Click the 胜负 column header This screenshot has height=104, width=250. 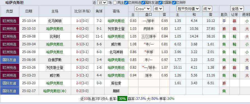224,14
